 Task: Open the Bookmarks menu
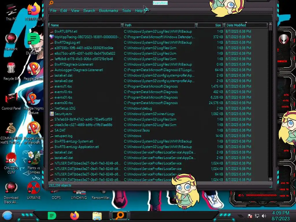coord(109,11)
